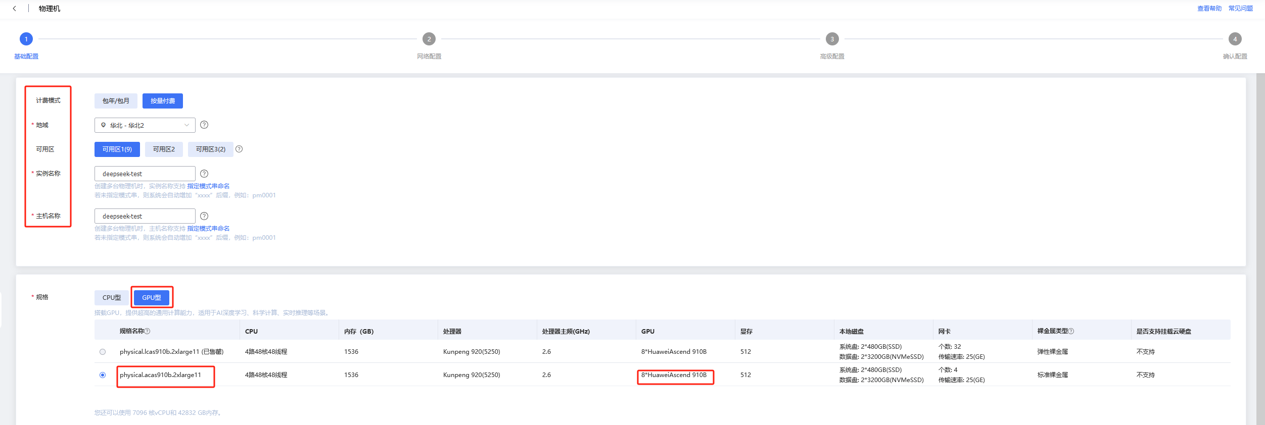Click 处理器主频(GHz) column header
Screen dimensions: 1265x425
(566, 332)
